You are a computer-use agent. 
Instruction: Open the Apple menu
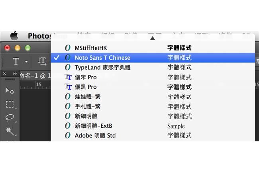point(14,36)
